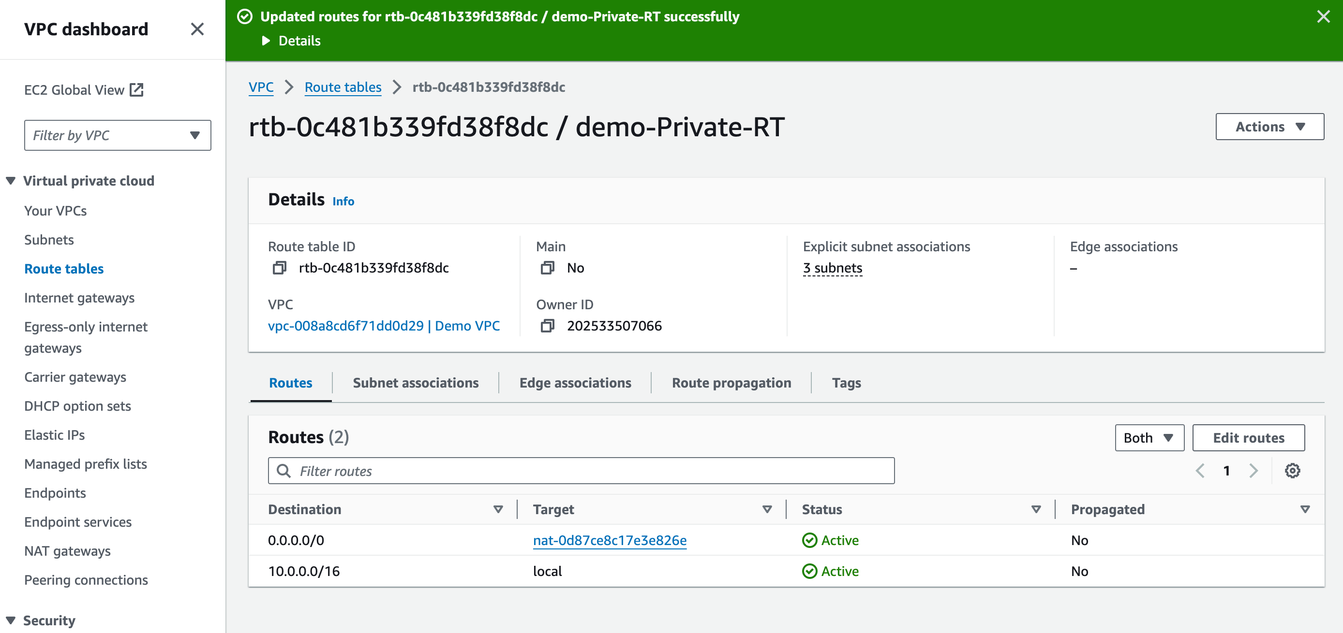Open Egress-only internet gateways
Screen dimensions: 1343x633
coord(86,337)
